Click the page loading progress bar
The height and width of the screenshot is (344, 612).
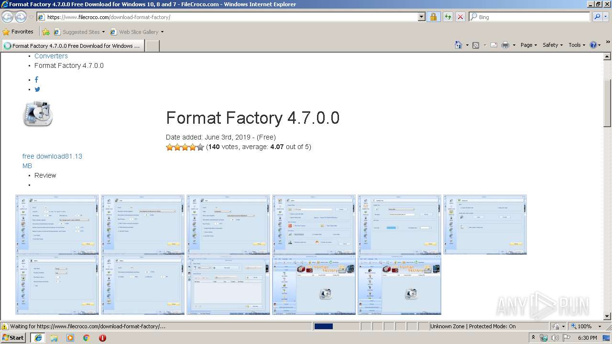pos(336,326)
